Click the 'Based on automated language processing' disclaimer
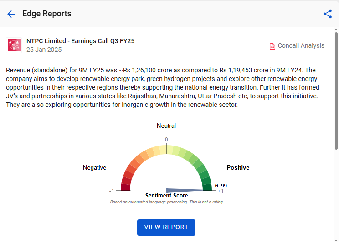Viewport: 339px width, 242px height. [166, 202]
